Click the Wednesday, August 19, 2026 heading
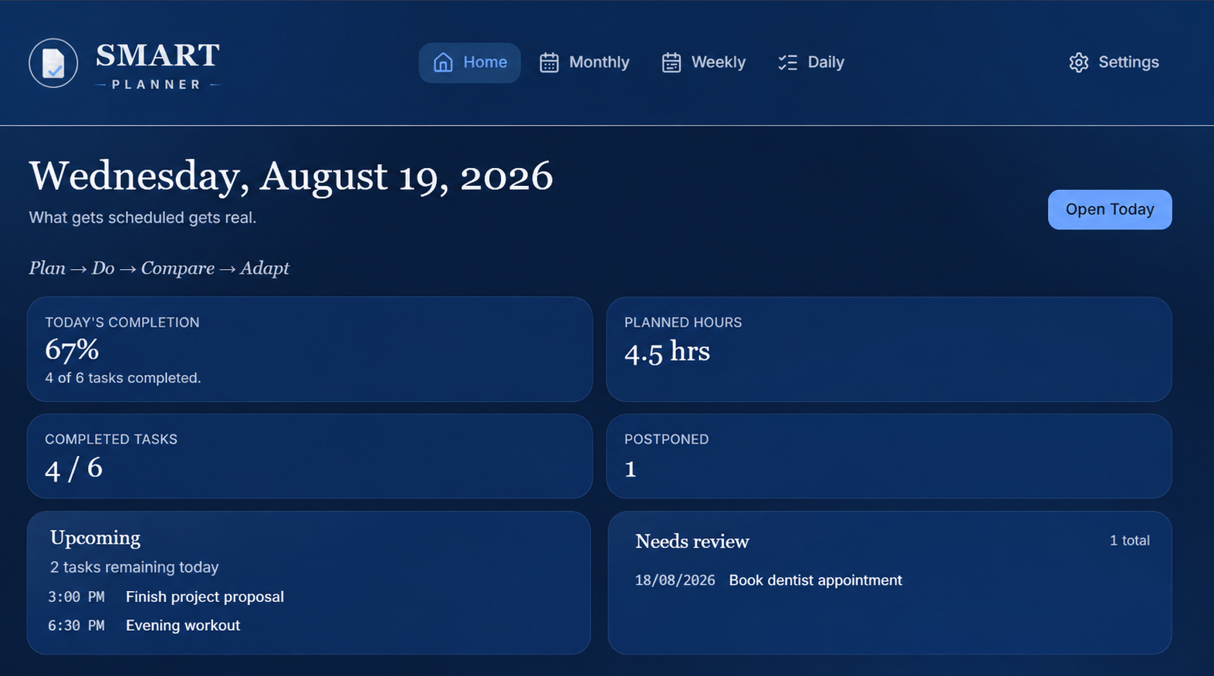 pyautogui.click(x=291, y=177)
